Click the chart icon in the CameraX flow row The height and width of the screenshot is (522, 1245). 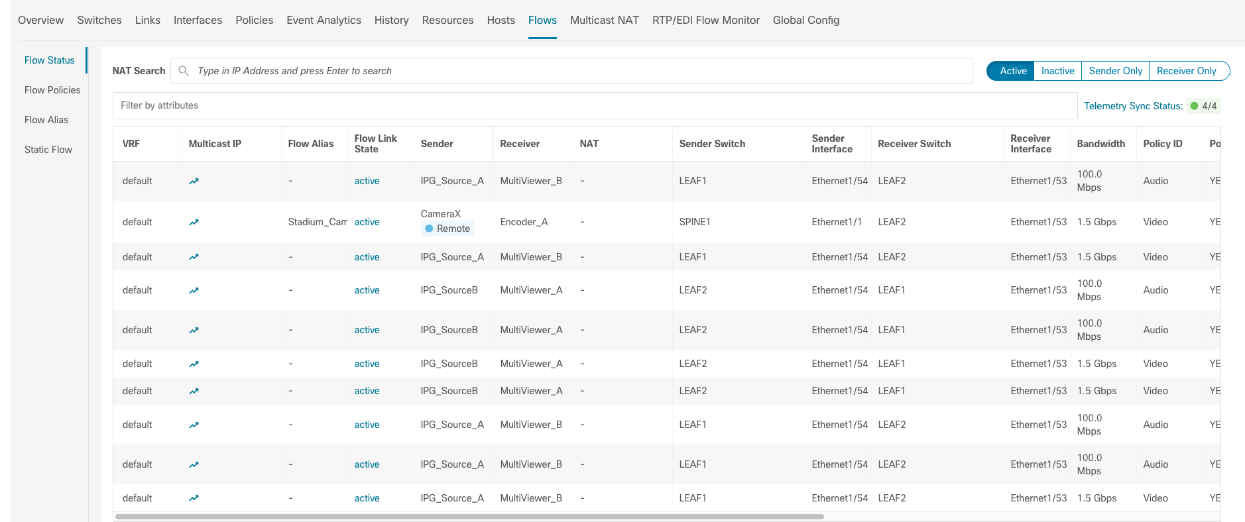click(194, 223)
